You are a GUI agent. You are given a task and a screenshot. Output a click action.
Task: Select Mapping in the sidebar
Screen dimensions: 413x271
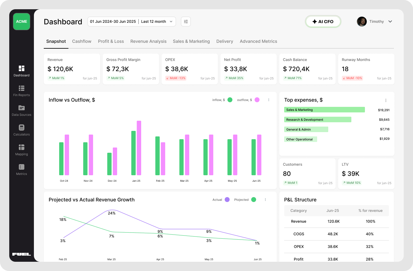[21, 150]
